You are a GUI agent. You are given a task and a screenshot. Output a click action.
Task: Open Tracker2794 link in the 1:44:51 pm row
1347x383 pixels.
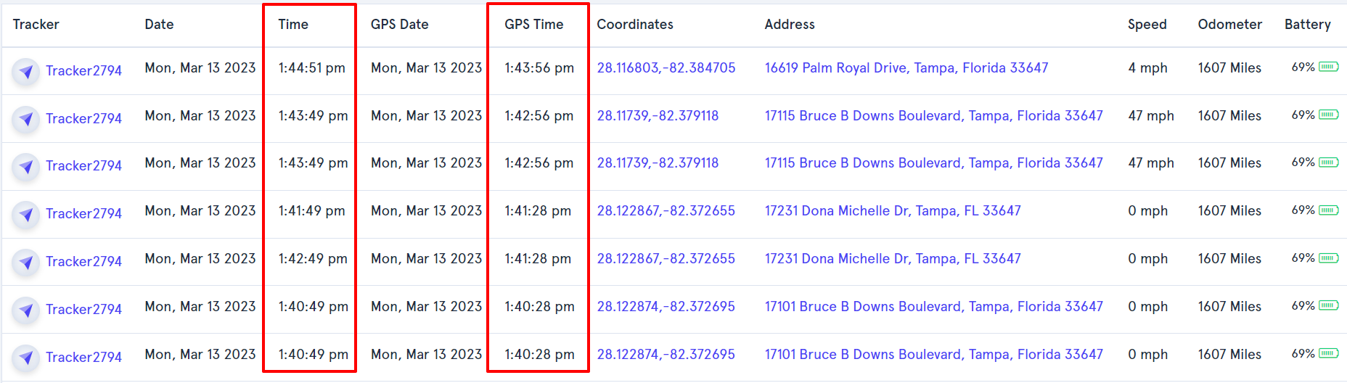coord(83,70)
